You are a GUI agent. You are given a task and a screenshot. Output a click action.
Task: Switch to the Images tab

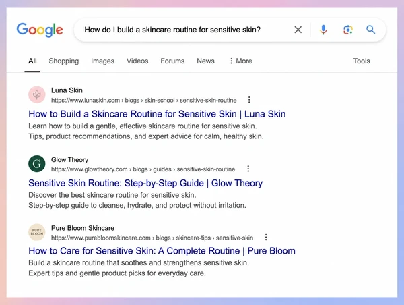click(x=102, y=61)
